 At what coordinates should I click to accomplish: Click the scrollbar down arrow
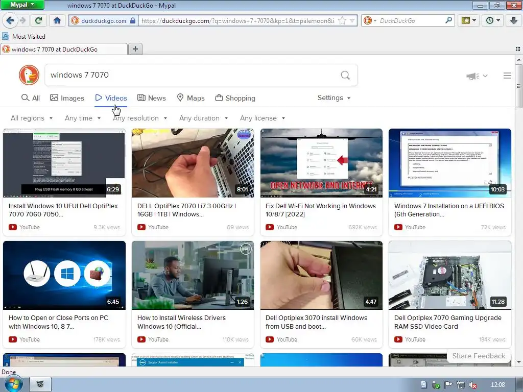pos(519,362)
